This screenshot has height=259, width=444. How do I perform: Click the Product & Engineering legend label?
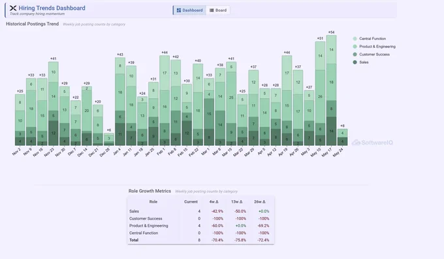(377, 46)
